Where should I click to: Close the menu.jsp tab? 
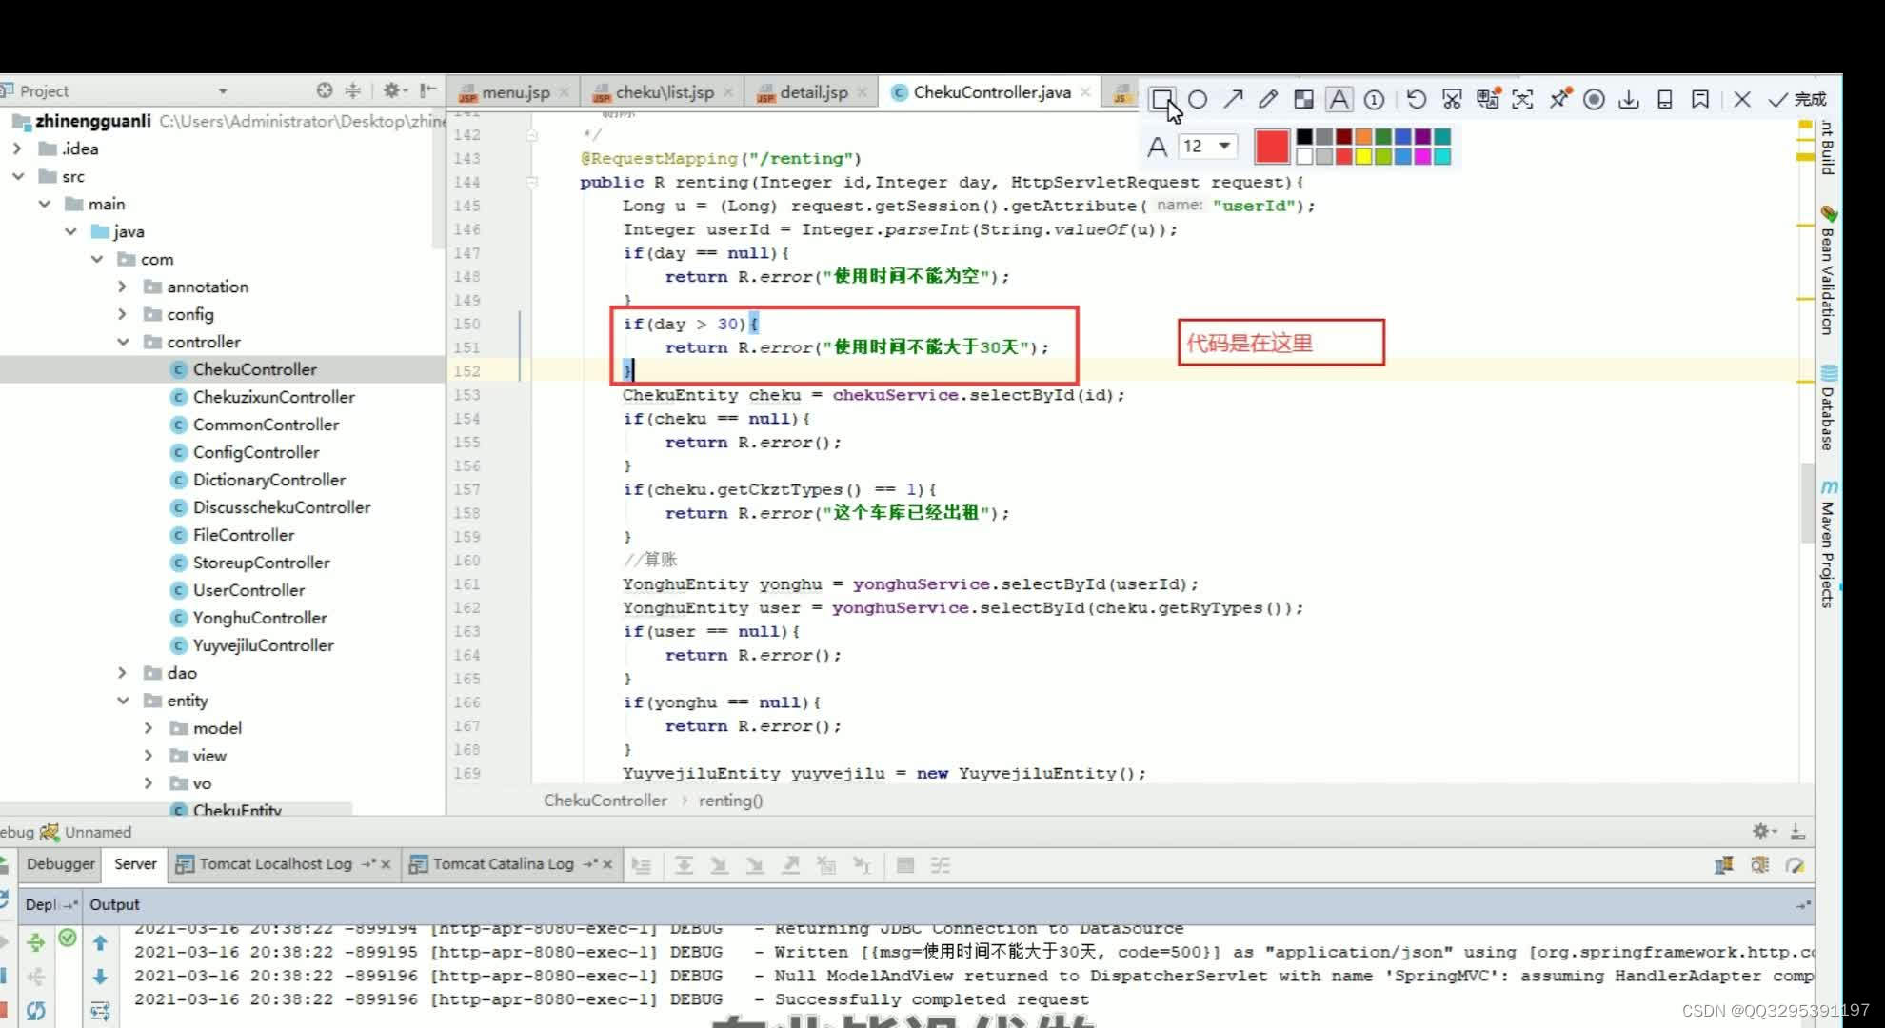click(x=565, y=92)
